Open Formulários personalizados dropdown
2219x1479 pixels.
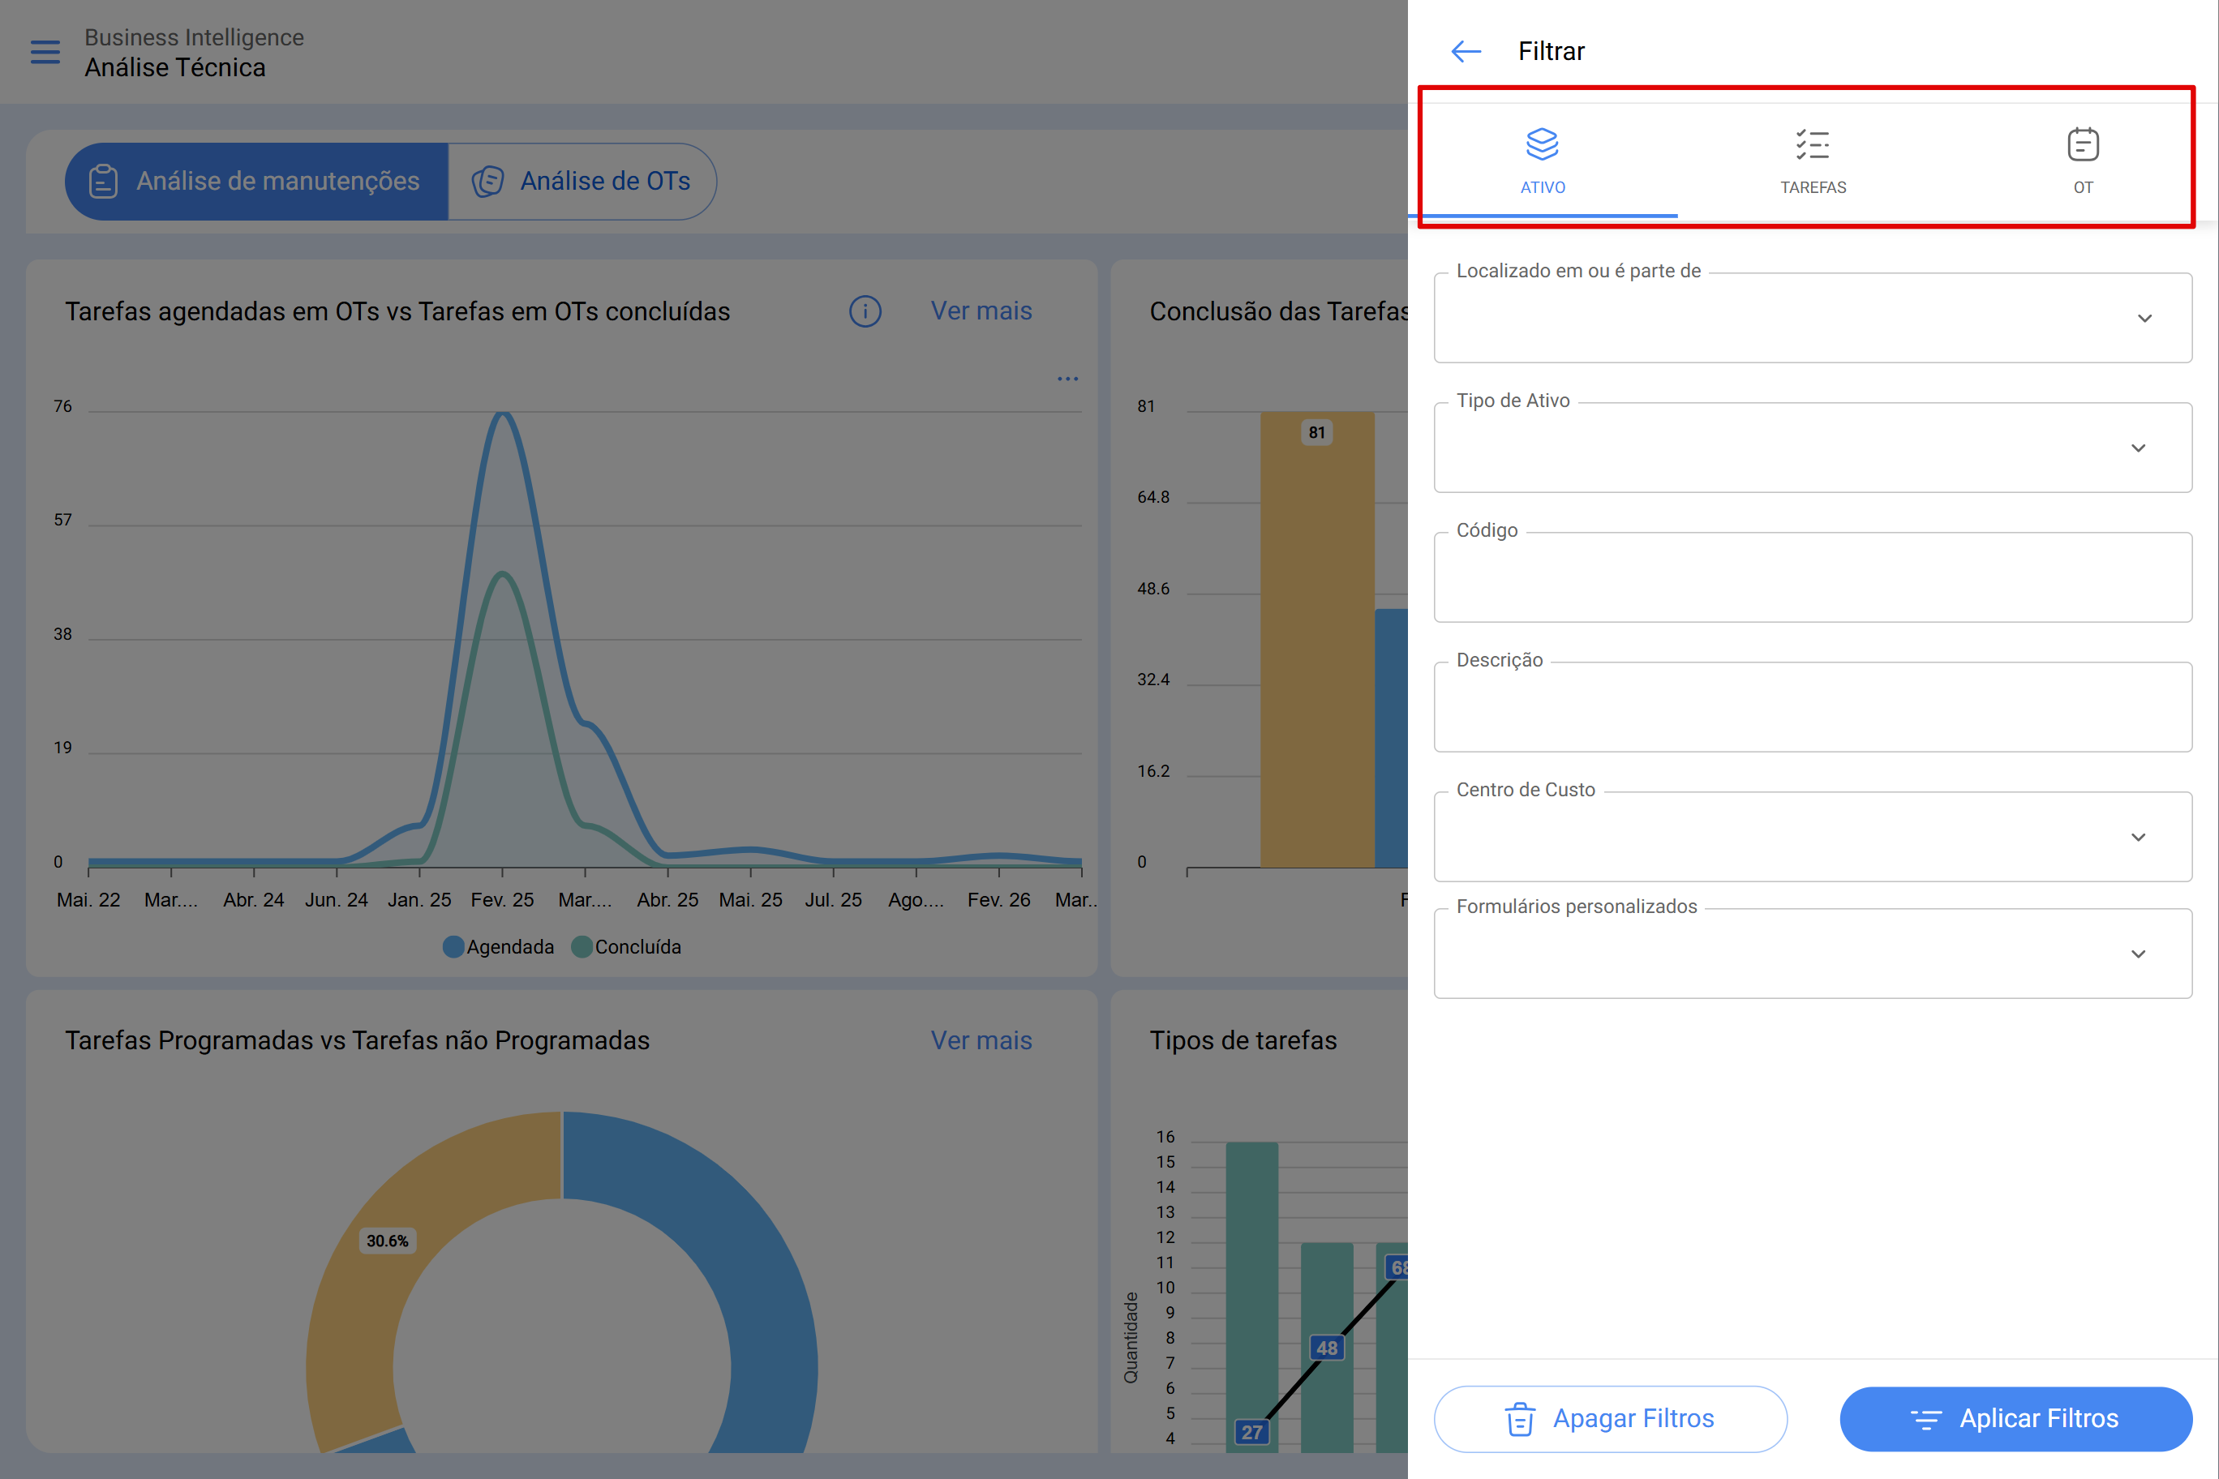click(1813, 954)
